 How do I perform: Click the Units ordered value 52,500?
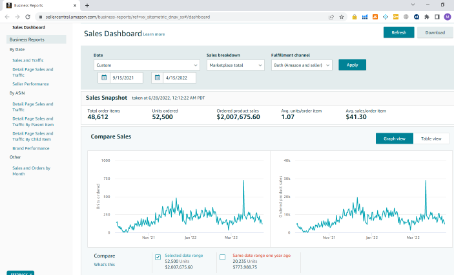(x=163, y=117)
